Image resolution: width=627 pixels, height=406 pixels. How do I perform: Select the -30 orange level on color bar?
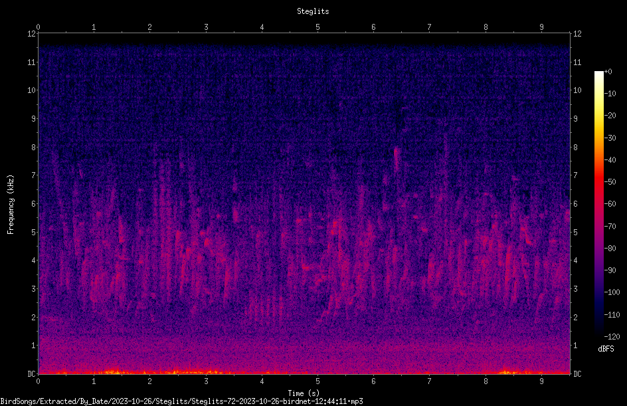coord(610,138)
